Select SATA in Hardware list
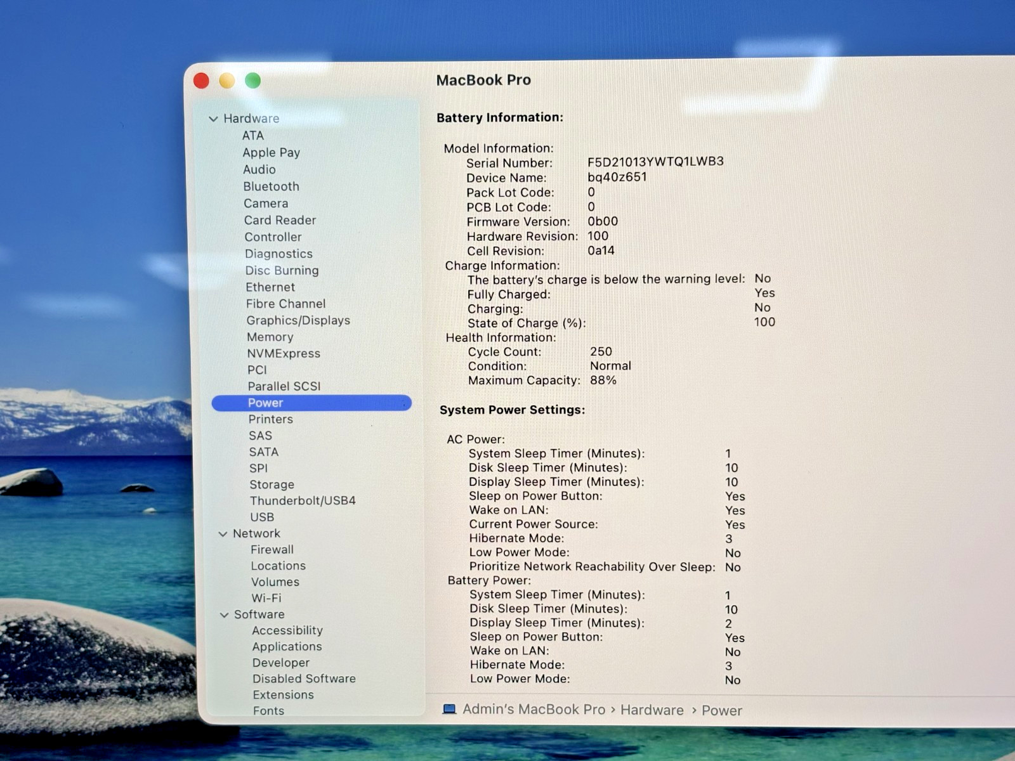 [x=264, y=452]
